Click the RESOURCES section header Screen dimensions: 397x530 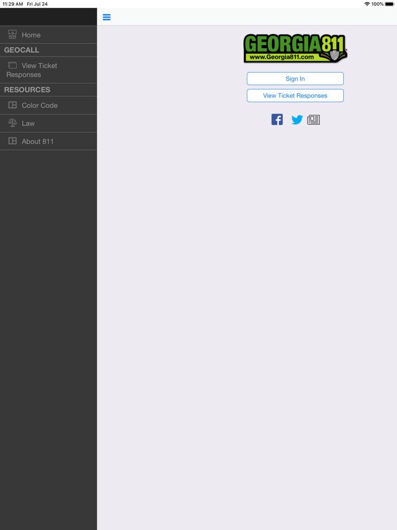pyautogui.click(x=48, y=90)
